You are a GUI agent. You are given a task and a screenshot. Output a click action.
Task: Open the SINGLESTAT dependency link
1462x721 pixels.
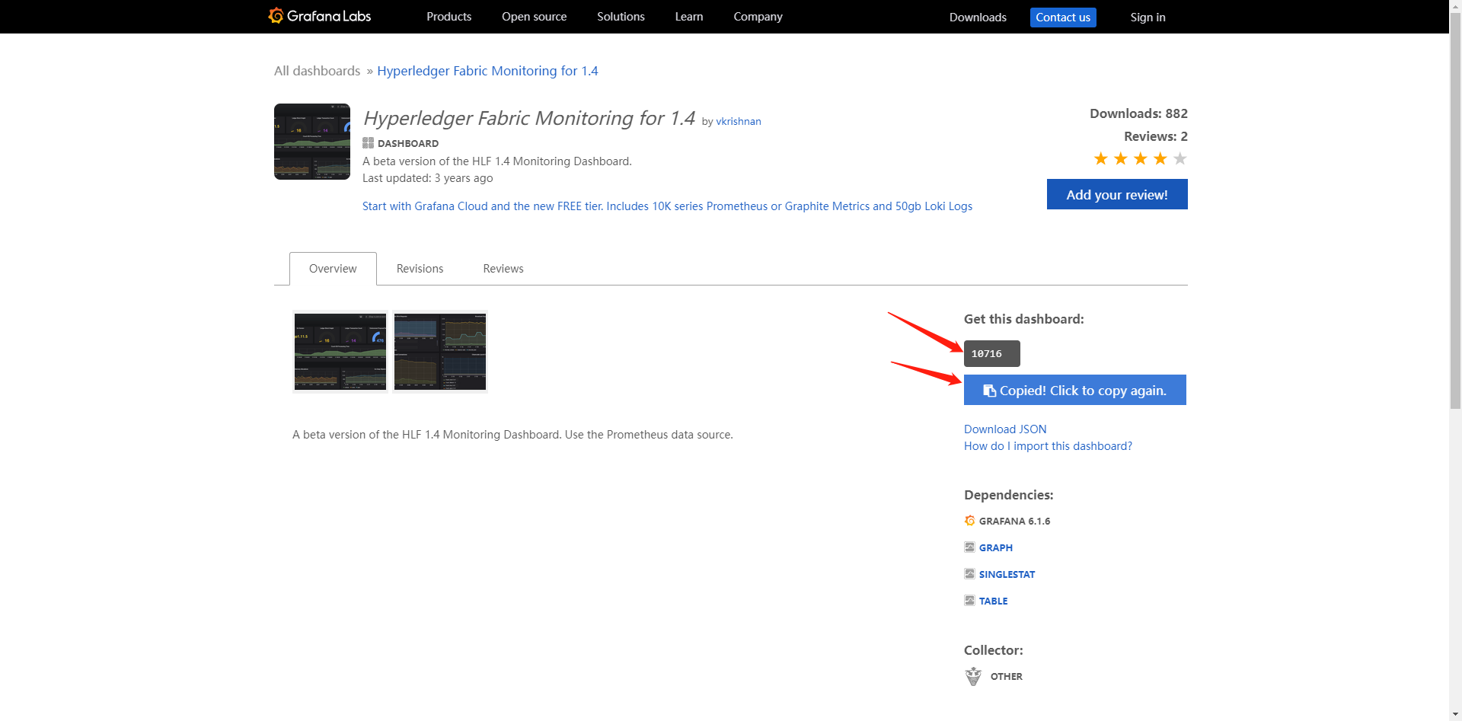click(x=1007, y=574)
